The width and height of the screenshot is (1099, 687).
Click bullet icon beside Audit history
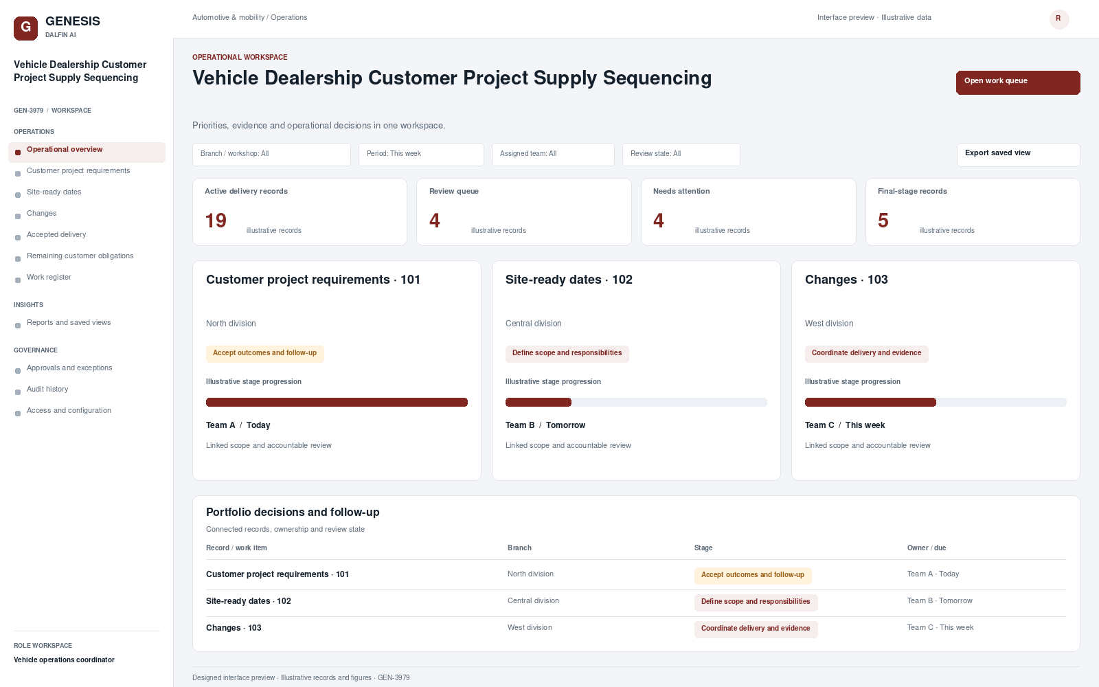tap(18, 392)
